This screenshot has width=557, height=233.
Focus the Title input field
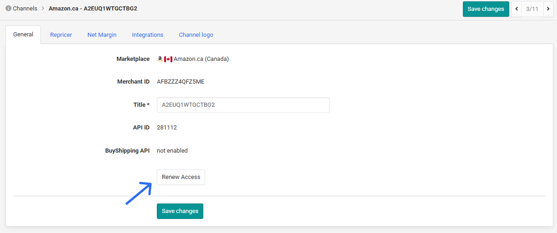[243, 105]
